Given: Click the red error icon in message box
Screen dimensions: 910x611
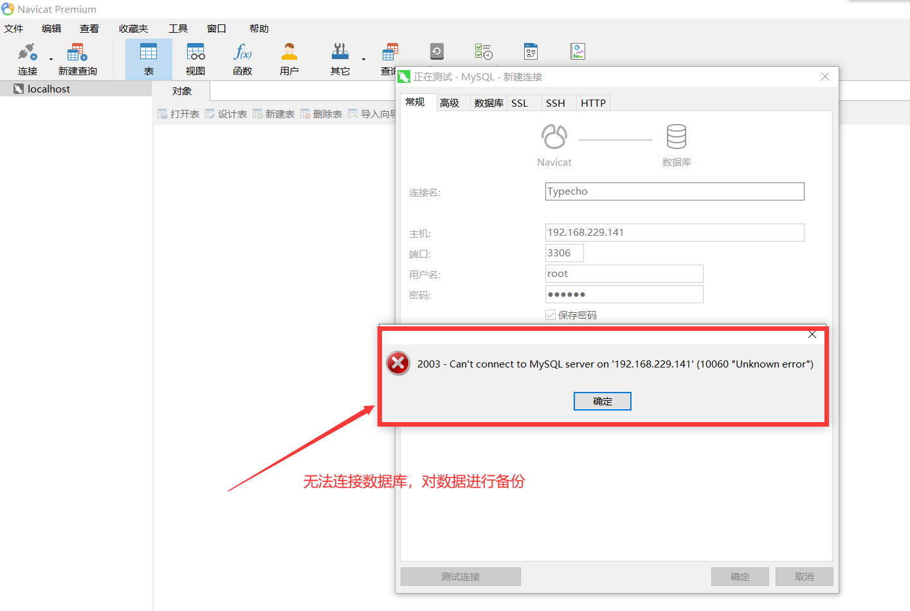Looking at the screenshot, I should point(398,363).
